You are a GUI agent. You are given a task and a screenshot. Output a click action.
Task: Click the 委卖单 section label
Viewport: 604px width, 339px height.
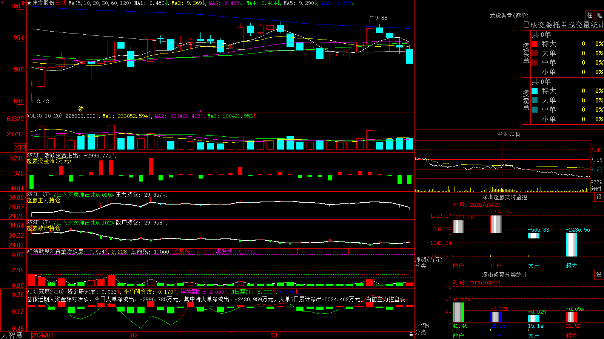(526, 101)
